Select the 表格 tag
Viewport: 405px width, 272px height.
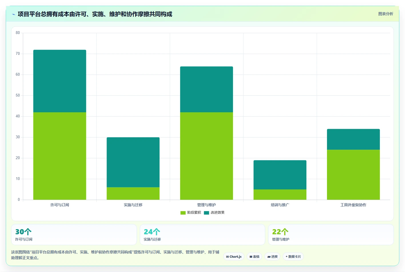[x=254, y=257]
